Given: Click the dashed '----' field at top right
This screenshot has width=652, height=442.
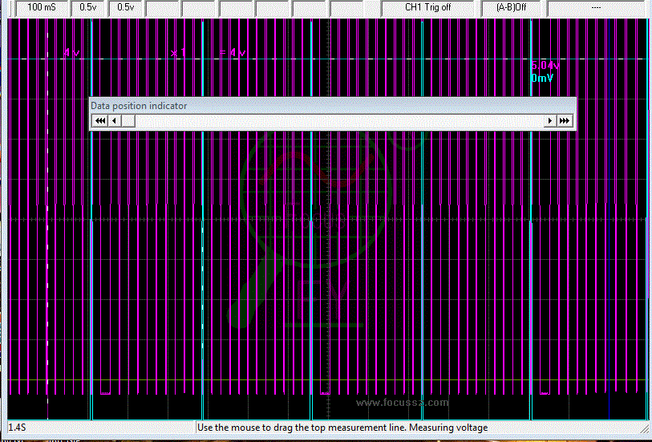Looking at the screenshot, I should pos(596,7).
